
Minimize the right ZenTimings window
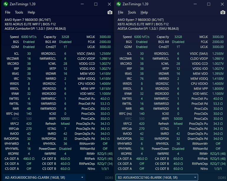coord(195,4)
